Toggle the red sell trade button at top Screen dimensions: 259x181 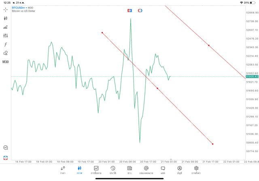point(129,10)
